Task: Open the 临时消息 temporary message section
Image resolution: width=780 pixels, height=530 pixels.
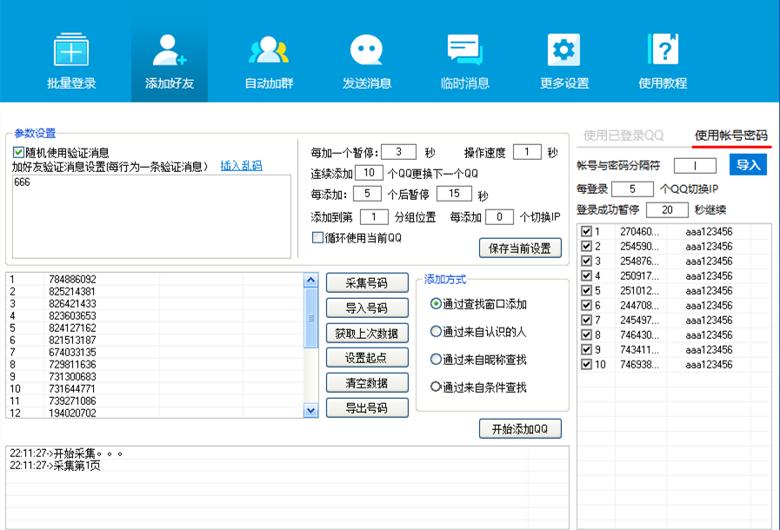Action: click(x=464, y=61)
